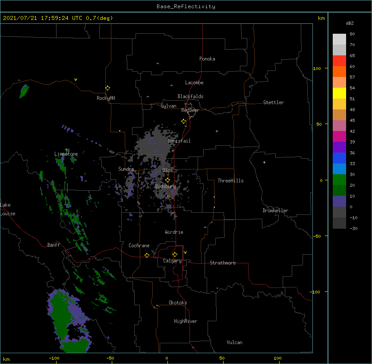Select the white plus marker north of Drumheller
This screenshot has width=372, height=364.
pyautogui.click(x=264, y=162)
